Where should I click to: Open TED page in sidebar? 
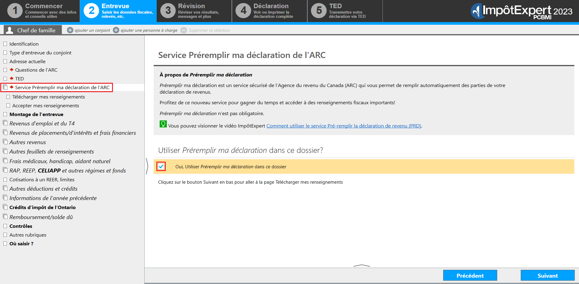click(20, 79)
